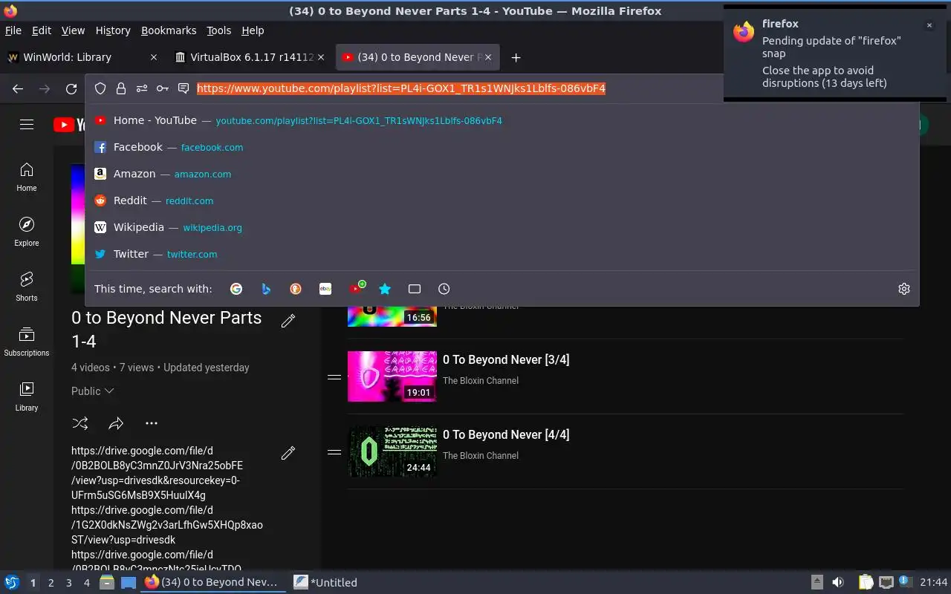Open the Tools menu
Screen dimensions: 951x594
click(219, 30)
